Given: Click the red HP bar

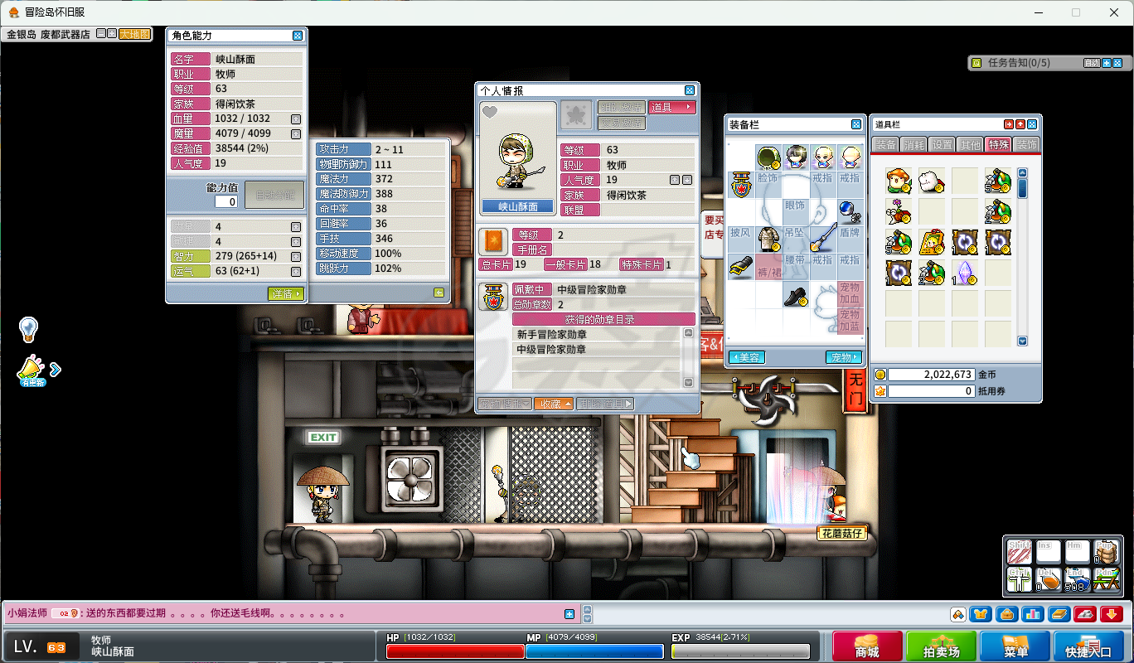Looking at the screenshot, I should (x=455, y=651).
